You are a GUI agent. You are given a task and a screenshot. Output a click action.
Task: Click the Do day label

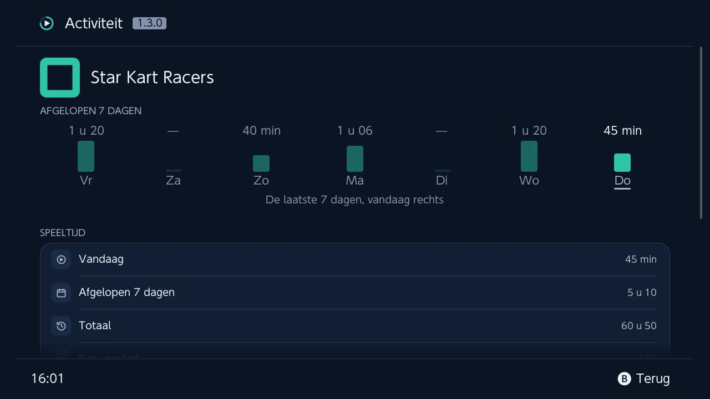click(x=622, y=181)
